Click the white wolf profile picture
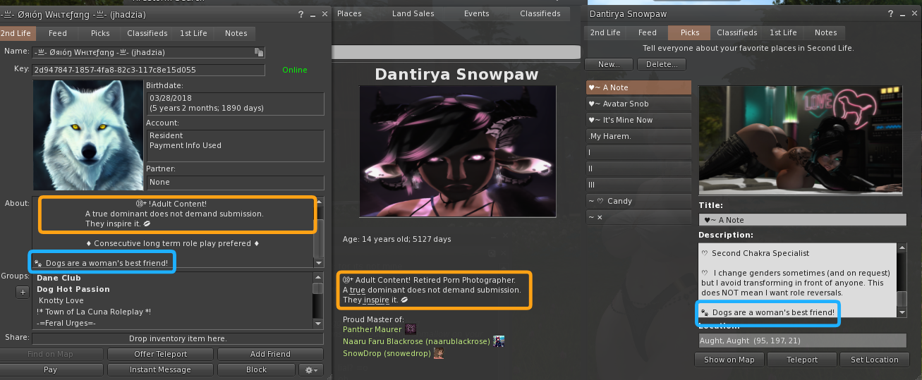922x380 pixels. [x=88, y=135]
